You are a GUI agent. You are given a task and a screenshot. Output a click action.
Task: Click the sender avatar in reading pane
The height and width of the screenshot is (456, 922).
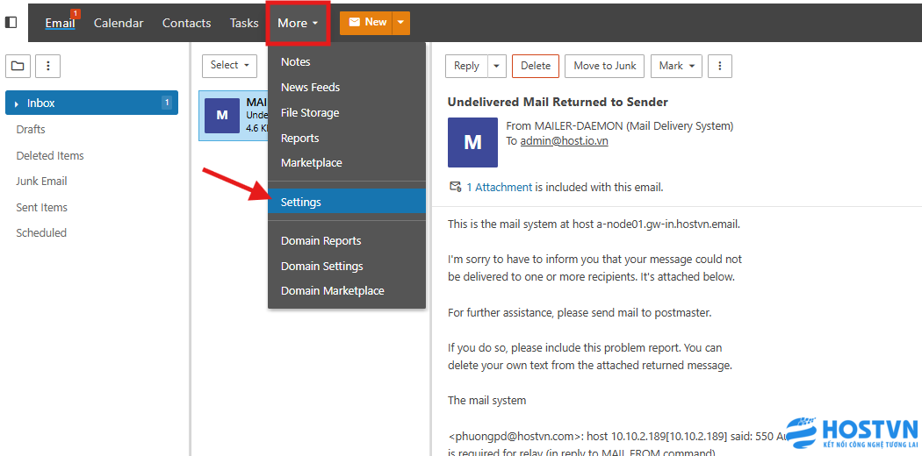click(x=472, y=142)
